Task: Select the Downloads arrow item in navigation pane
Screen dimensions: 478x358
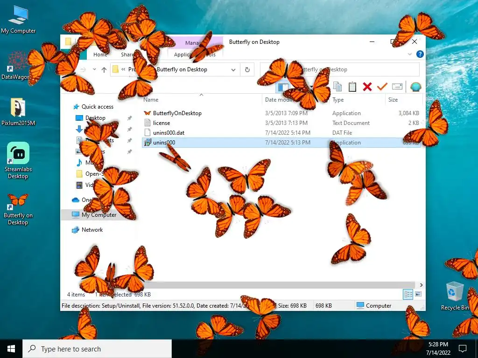Action: 79,129
